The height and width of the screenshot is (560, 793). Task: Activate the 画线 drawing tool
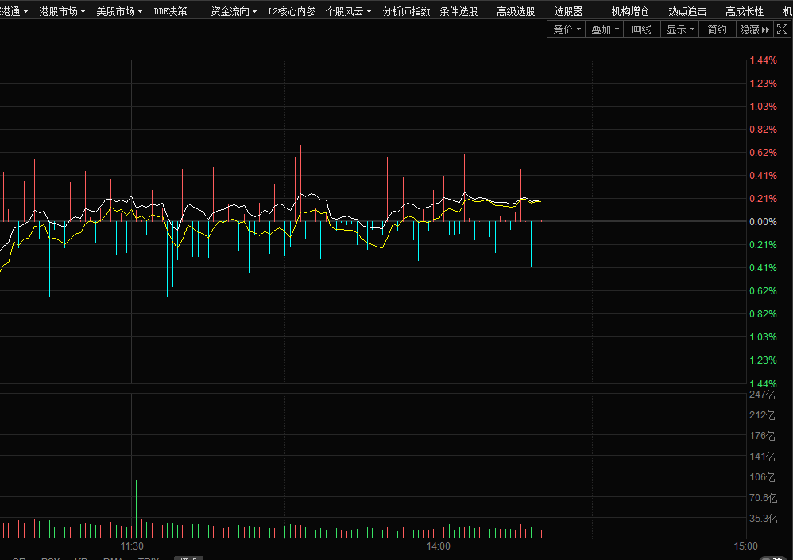tap(641, 29)
